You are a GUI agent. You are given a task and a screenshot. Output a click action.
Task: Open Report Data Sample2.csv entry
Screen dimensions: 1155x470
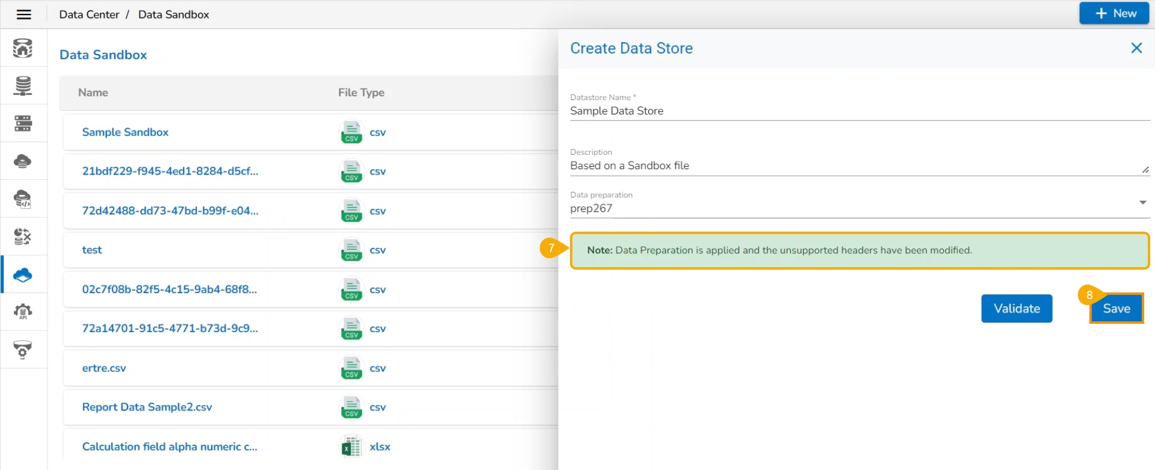point(147,407)
